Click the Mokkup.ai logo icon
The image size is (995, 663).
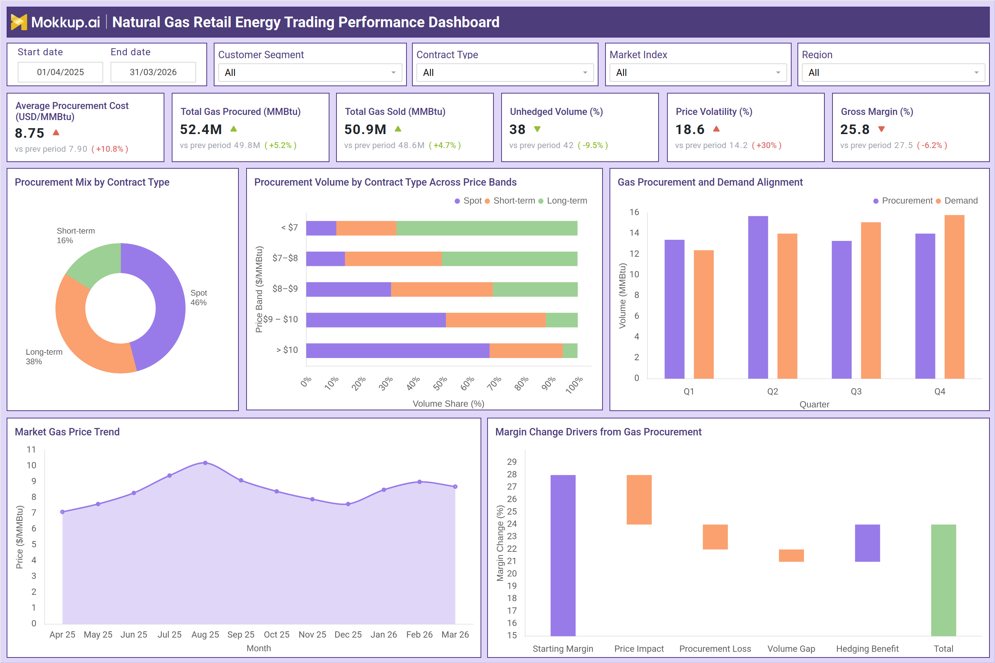[19, 22]
